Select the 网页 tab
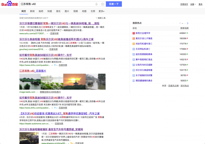This screenshot has width=205, height=144. [x=24, y=11]
